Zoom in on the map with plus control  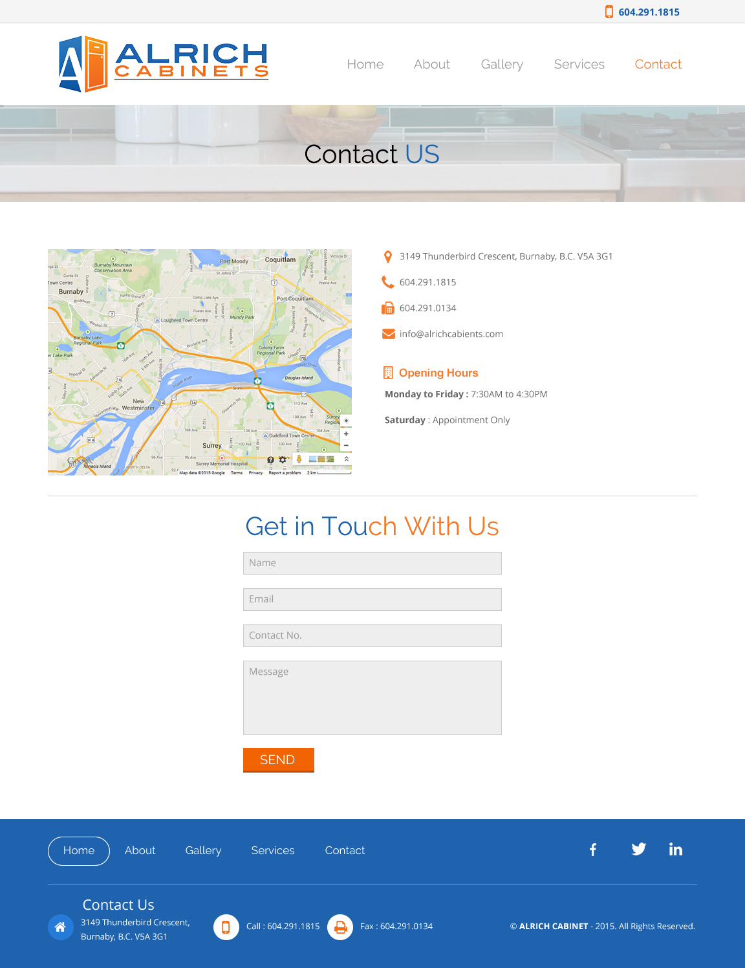[346, 434]
